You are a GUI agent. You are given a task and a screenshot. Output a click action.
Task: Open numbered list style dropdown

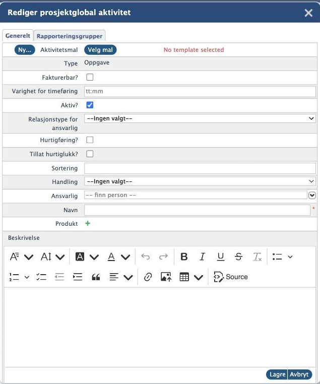pos(27,277)
